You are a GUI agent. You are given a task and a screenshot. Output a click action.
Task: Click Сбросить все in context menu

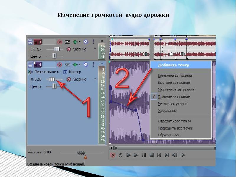(x=169, y=135)
